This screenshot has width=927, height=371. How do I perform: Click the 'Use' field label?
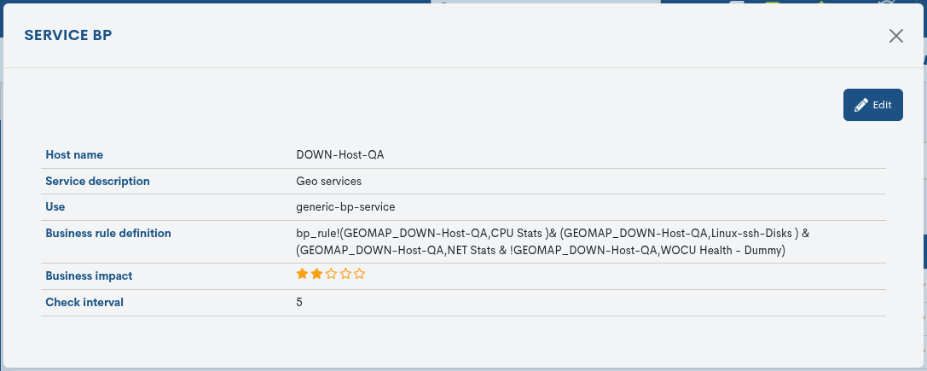[55, 207]
